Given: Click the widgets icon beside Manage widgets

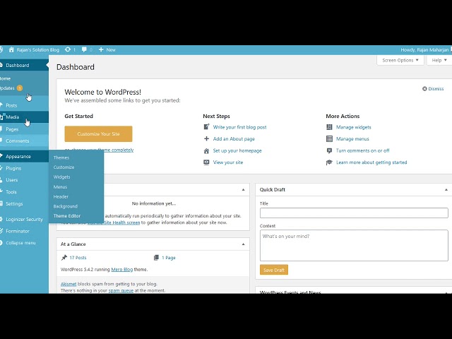Looking at the screenshot, I should [329, 127].
